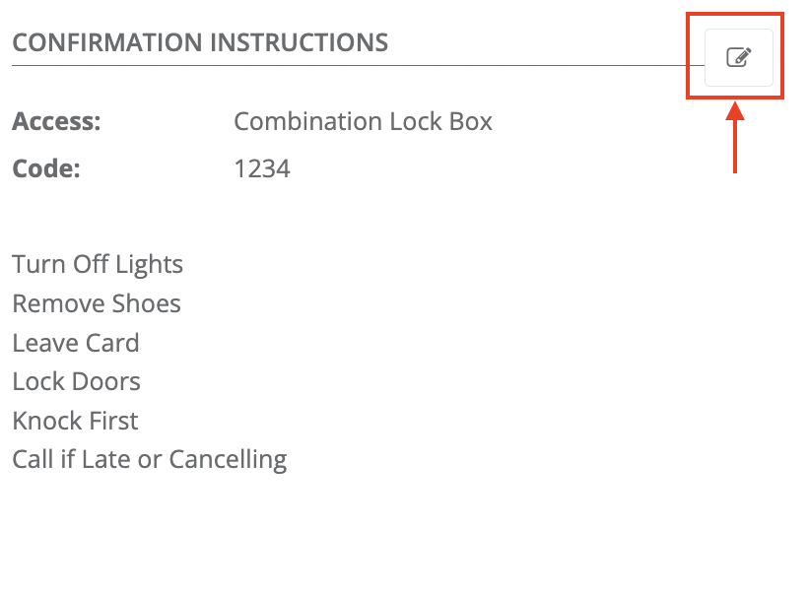This screenshot has width=808, height=595.
Task: Click the word CONFIRMATION in the heading
Action: tap(107, 42)
